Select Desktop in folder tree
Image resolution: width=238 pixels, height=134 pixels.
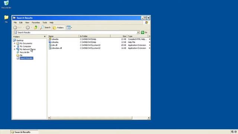point(20,41)
